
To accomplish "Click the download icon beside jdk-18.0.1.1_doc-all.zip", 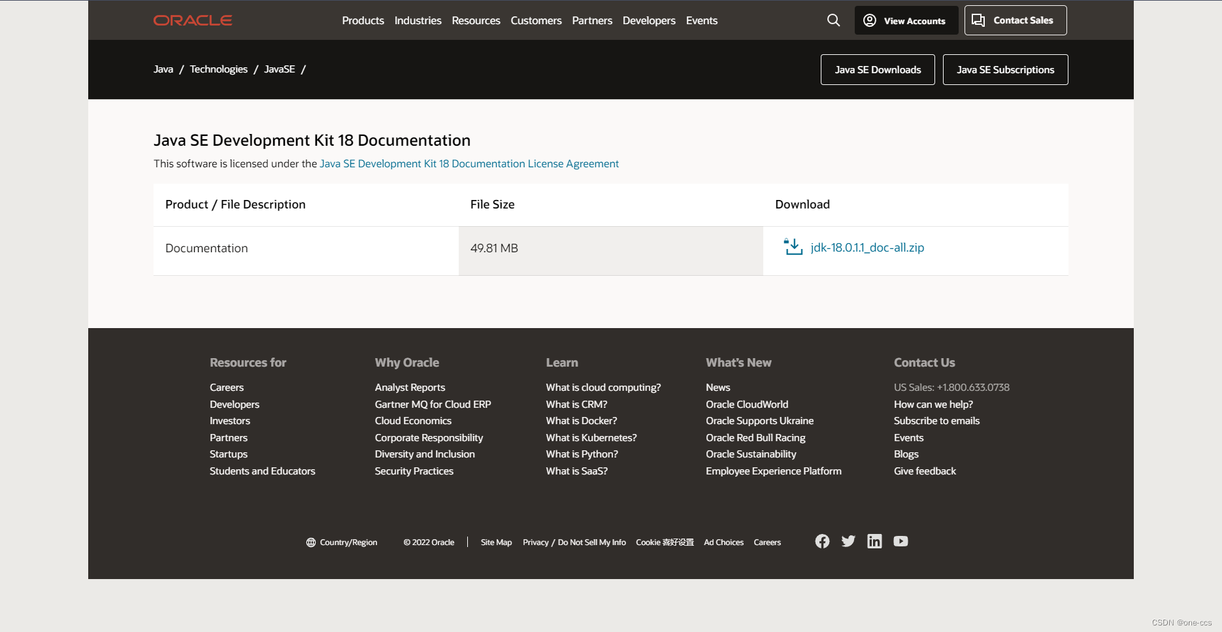I will tap(793, 247).
